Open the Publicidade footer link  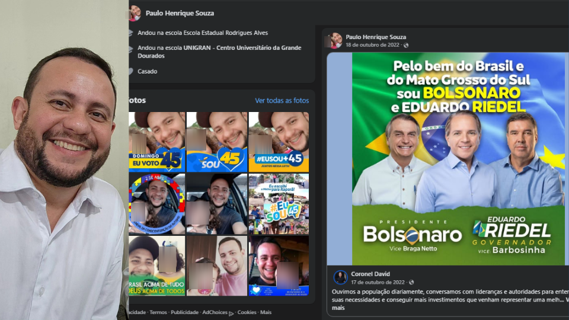[184, 312]
